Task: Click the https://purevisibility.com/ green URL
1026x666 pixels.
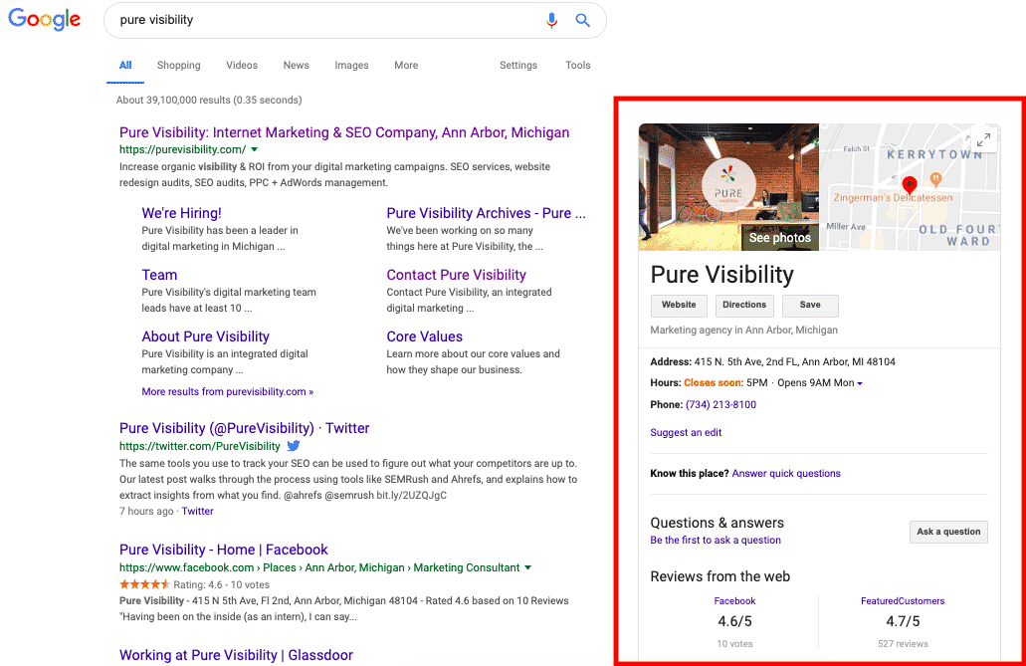Action: [x=182, y=150]
